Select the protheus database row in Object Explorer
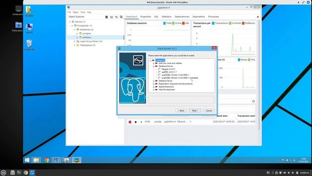Viewport: 312px width, 176px height. tap(96, 38)
